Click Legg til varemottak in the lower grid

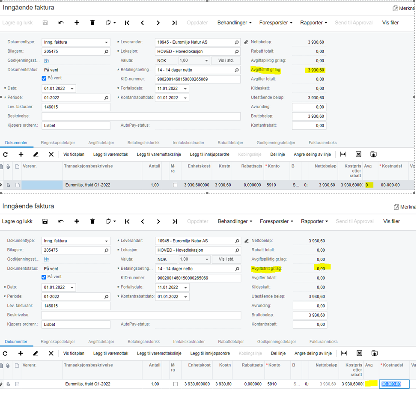[110, 354]
